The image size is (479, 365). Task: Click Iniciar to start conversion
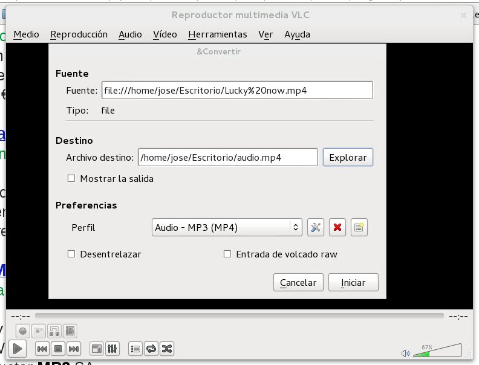pyautogui.click(x=353, y=282)
